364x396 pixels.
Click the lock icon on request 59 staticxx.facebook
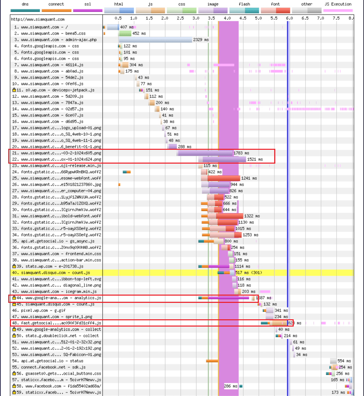pyautogui.click(x=14, y=392)
